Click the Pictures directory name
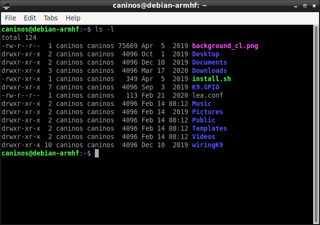Image resolution: width=320 pixels, height=225 pixels. [x=208, y=112]
